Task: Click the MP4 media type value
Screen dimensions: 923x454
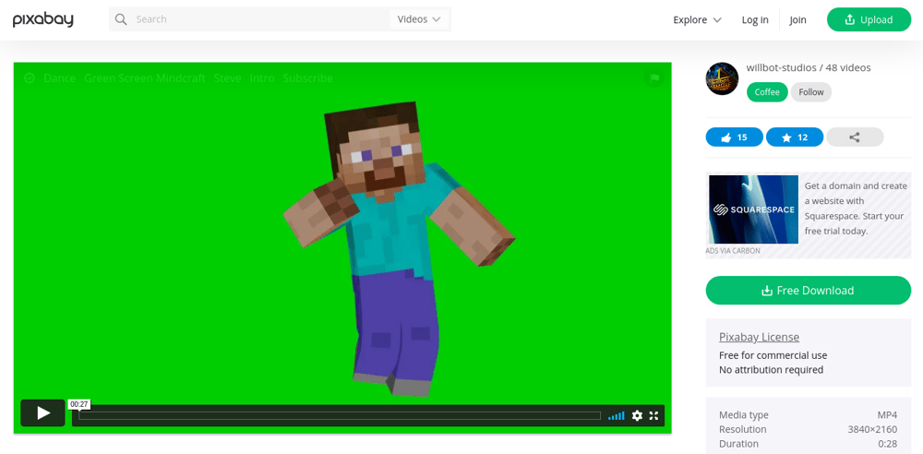Action: pyautogui.click(x=888, y=415)
